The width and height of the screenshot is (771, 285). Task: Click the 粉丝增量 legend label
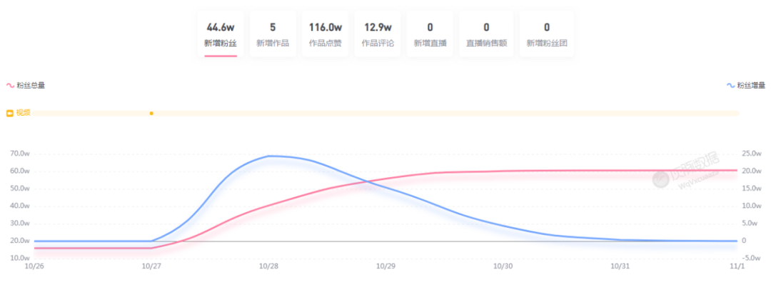[x=751, y=86]
